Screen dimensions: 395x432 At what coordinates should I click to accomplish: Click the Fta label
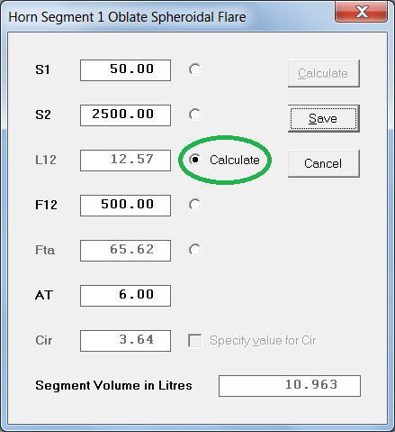(45, 250)
